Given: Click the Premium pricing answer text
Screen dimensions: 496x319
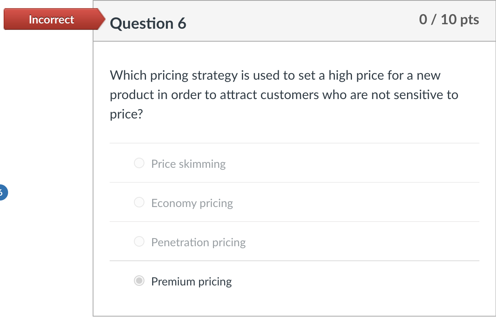Looking at the screenshot, I should (191, 281).
